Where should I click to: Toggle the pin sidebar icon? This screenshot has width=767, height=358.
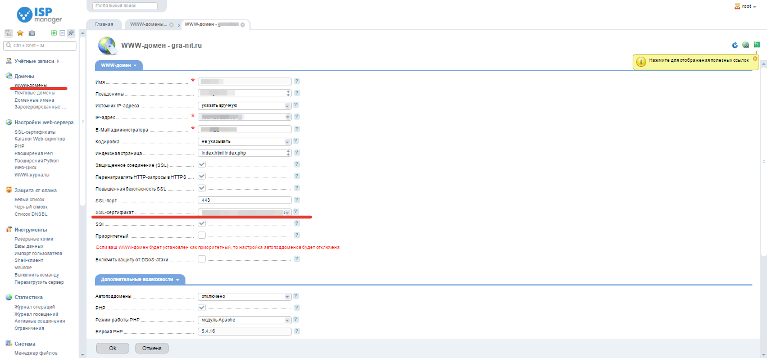(x=71, y=33)
